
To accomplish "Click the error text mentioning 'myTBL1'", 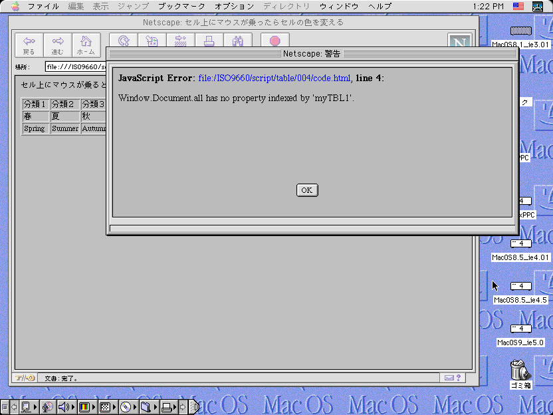I will 236,98.
